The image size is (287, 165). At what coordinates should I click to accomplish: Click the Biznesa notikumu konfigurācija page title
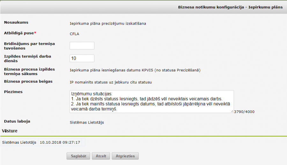(230, 7)
